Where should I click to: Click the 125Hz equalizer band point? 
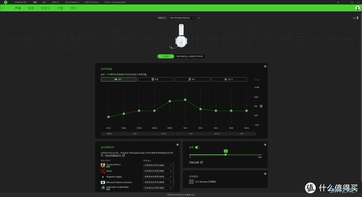(139, 111)
